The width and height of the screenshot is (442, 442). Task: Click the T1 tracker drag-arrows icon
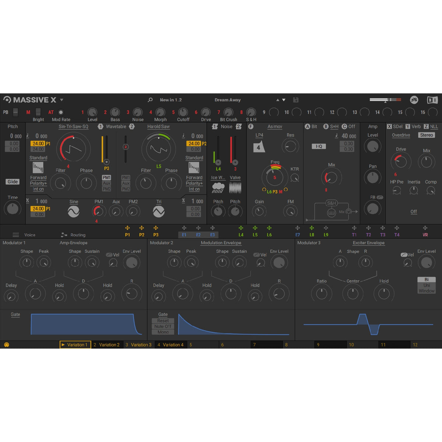click(354, 228)
